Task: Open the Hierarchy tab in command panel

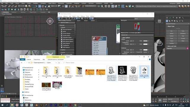Action: 173,18
